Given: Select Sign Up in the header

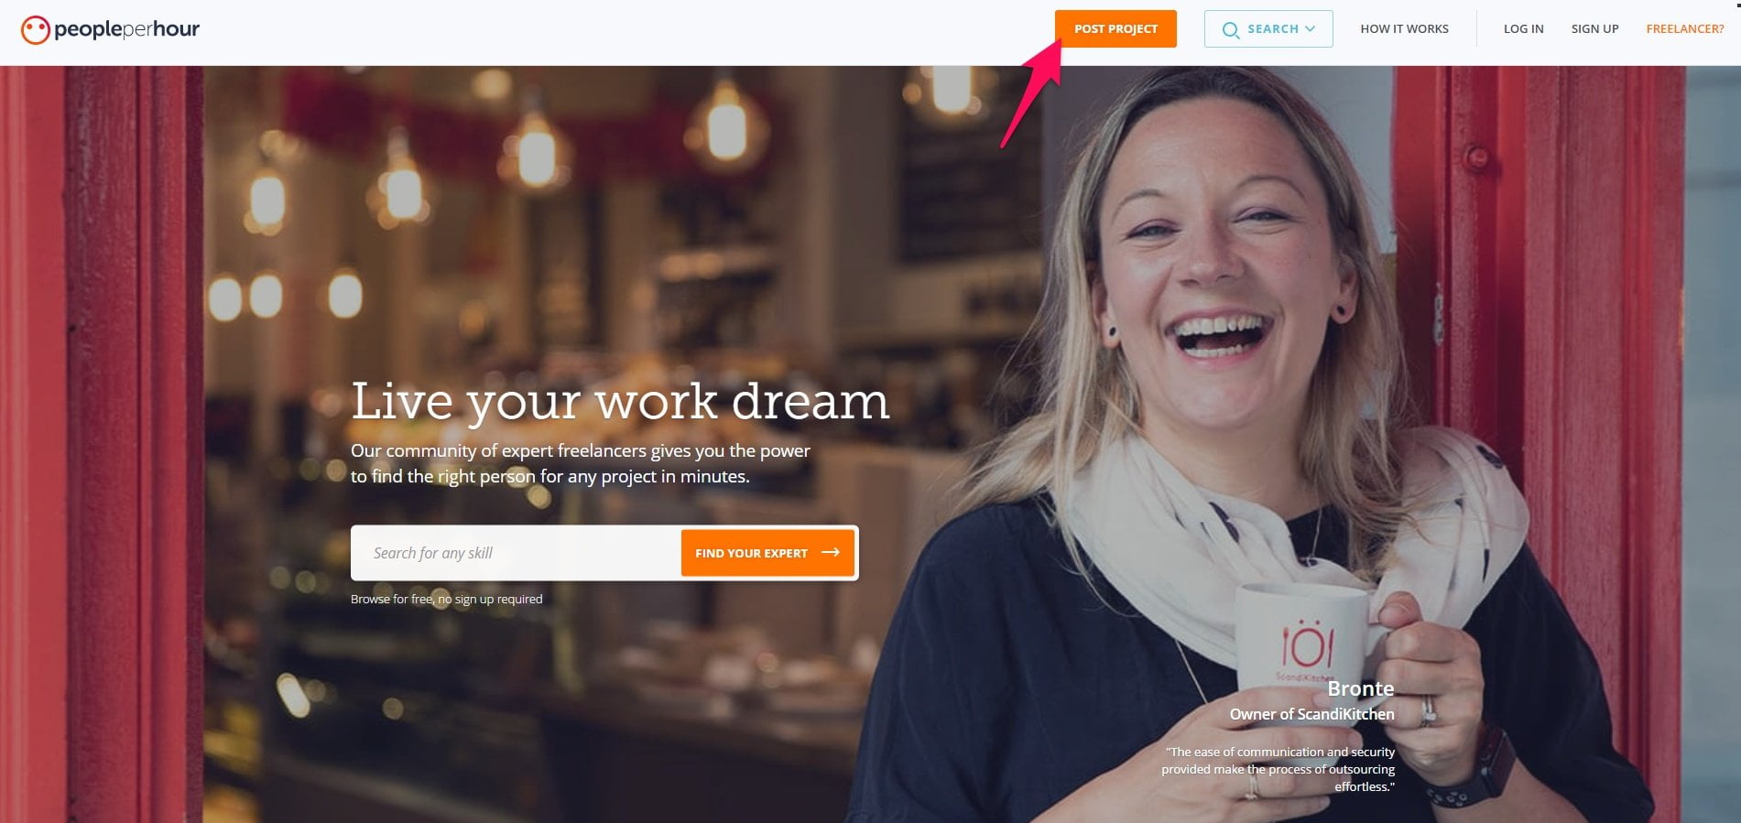Looking at the screenshot, I should point(1594,29).
